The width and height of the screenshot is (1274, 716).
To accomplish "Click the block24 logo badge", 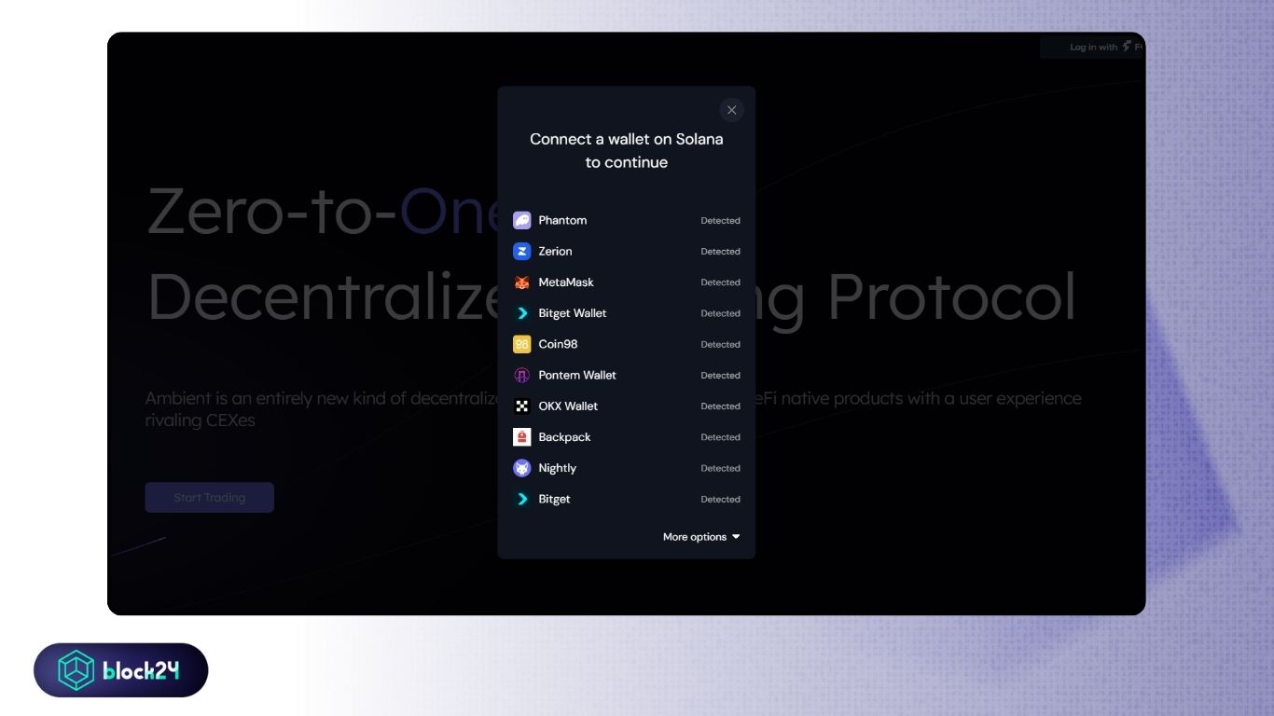I will (121, 670).
